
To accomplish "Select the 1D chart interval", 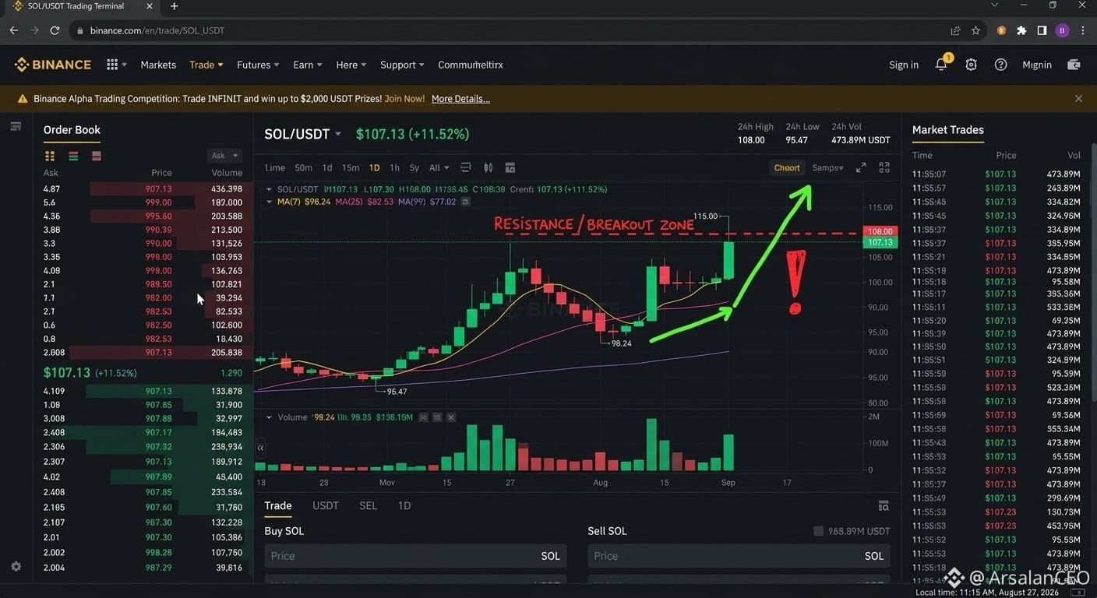I will point(374,167).
